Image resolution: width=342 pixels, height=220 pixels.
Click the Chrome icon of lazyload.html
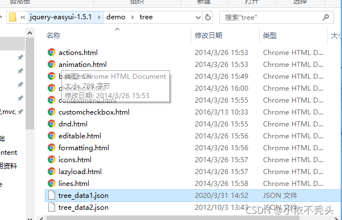click(x=52, y=171)
